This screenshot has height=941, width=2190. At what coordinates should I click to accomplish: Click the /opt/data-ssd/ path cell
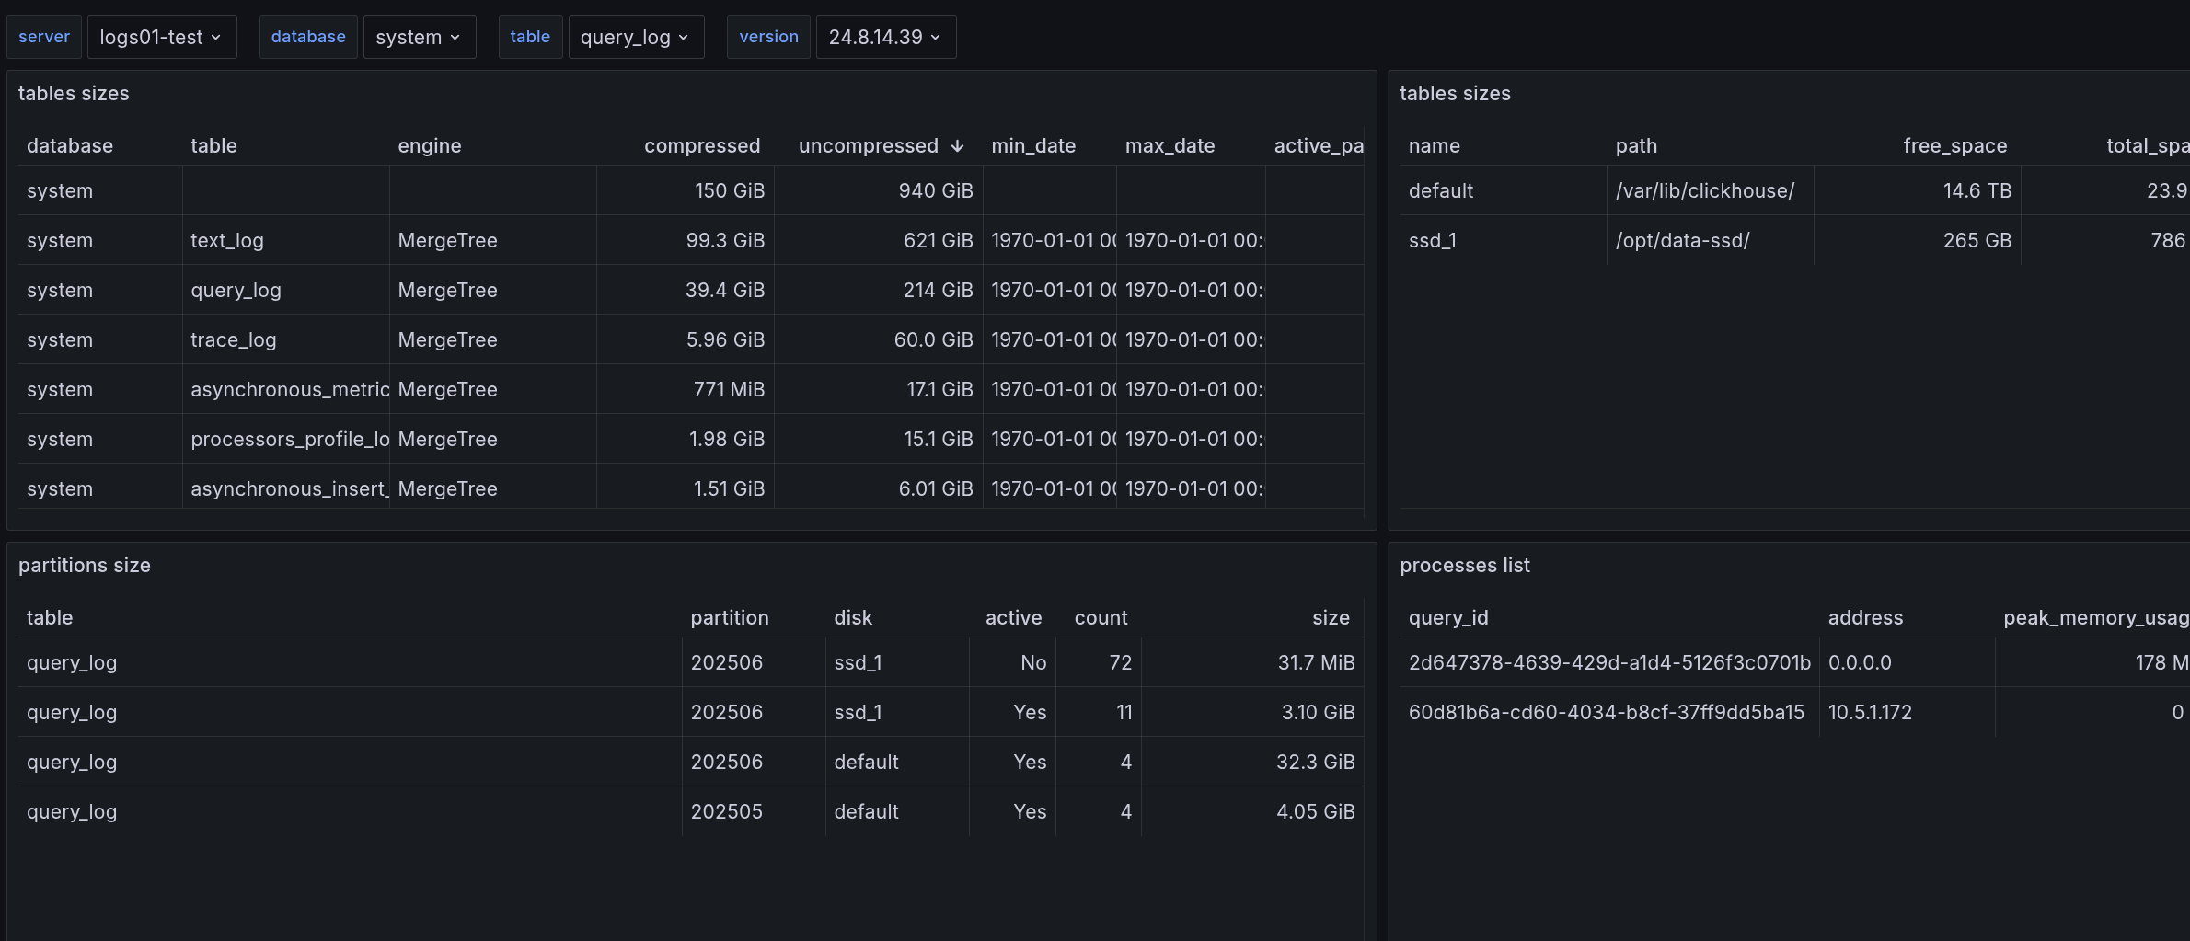tap(1682, 241)
